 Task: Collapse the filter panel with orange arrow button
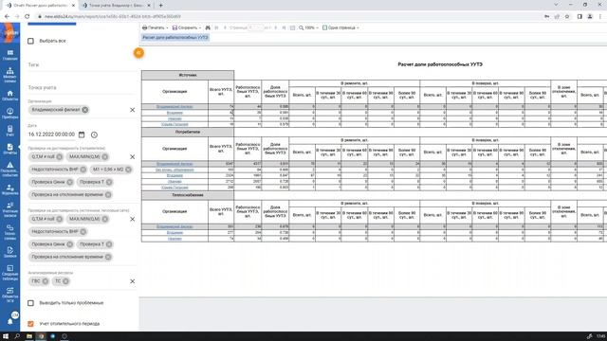click(x=138, y=53)
